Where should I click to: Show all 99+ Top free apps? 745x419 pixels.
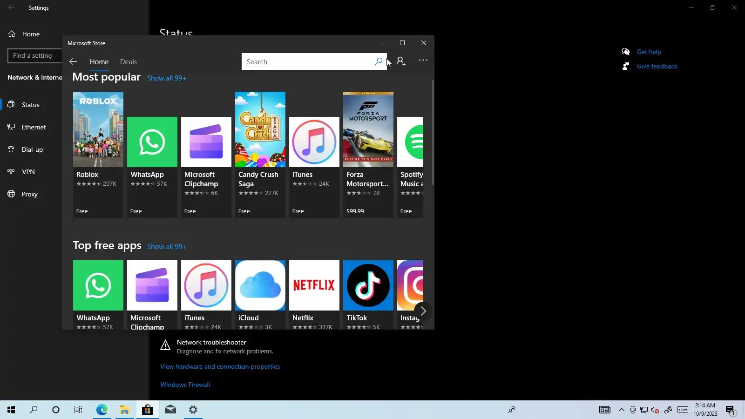pyautogui.click(x=167, y=247)
